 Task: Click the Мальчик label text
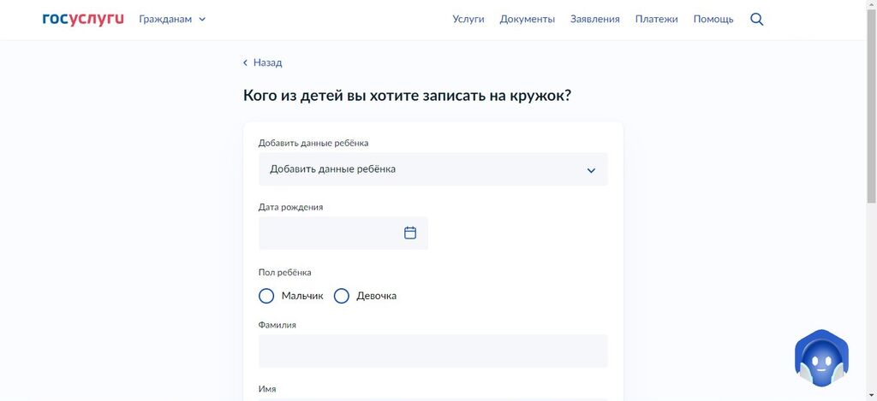pyautogui.click(x=302, y=296)
